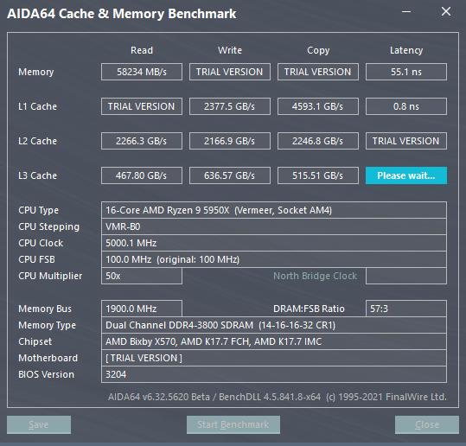Click the L2 Cache Copy 2246.8 GB/s cell

click(318, 141)
